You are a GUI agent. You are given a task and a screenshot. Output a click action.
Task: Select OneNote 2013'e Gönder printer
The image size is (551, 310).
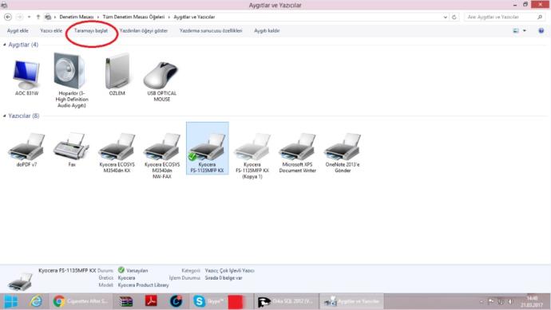tap(343, 153)
